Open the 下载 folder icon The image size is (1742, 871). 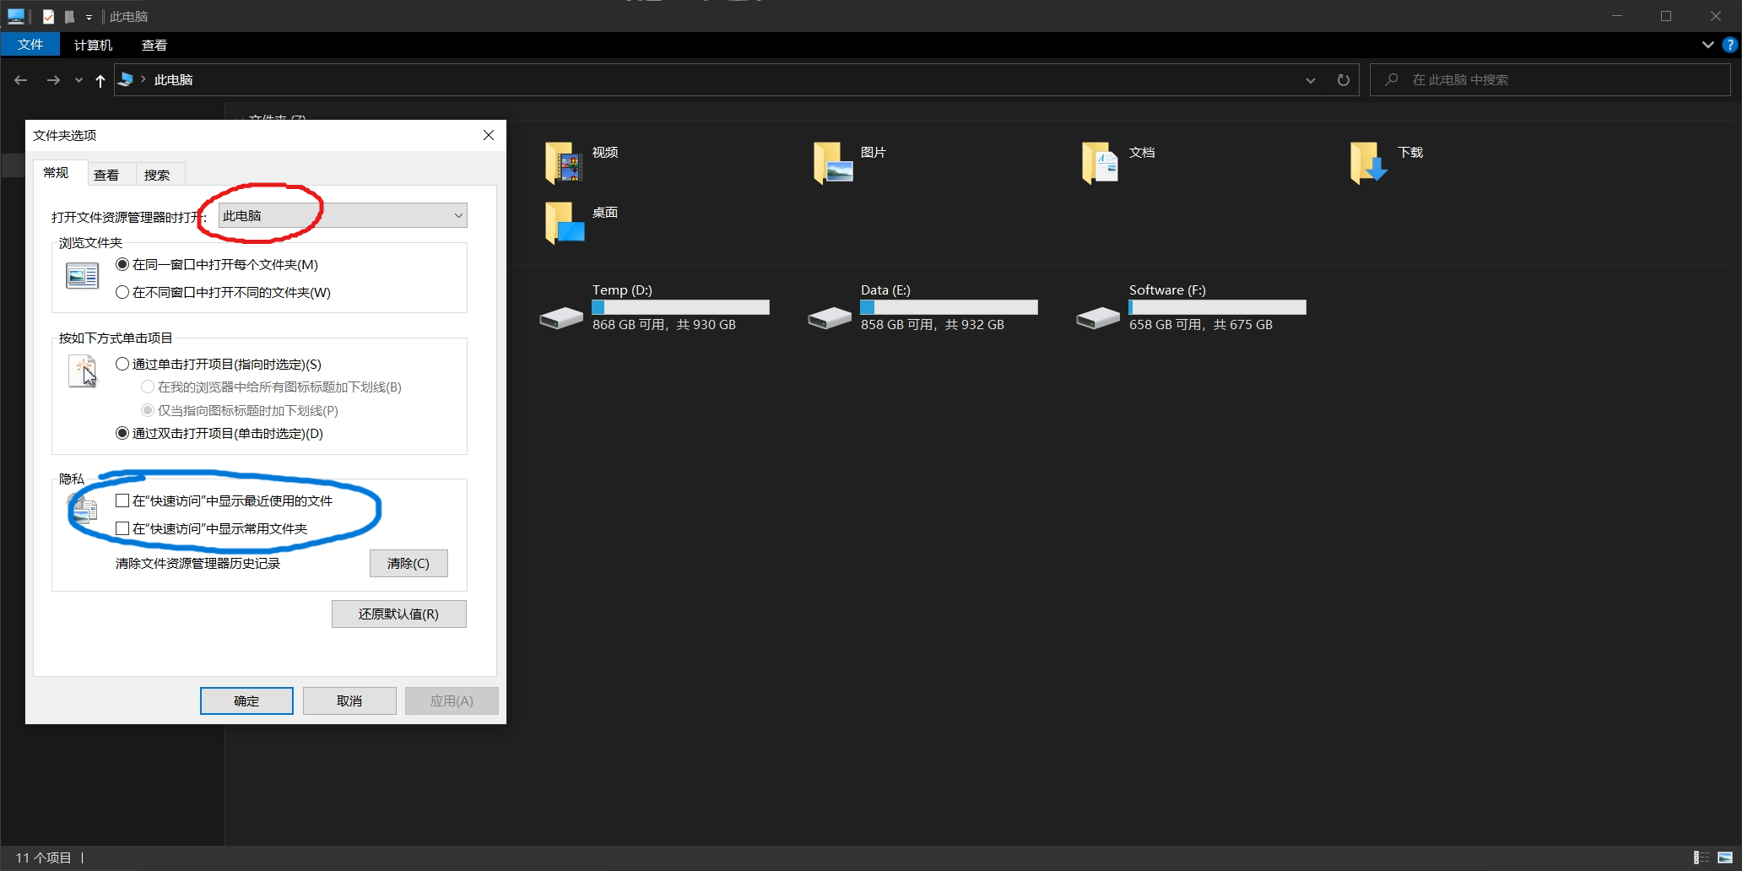click(x=1369, y=163)
